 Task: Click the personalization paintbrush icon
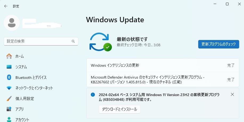click(x=9, y=98)
